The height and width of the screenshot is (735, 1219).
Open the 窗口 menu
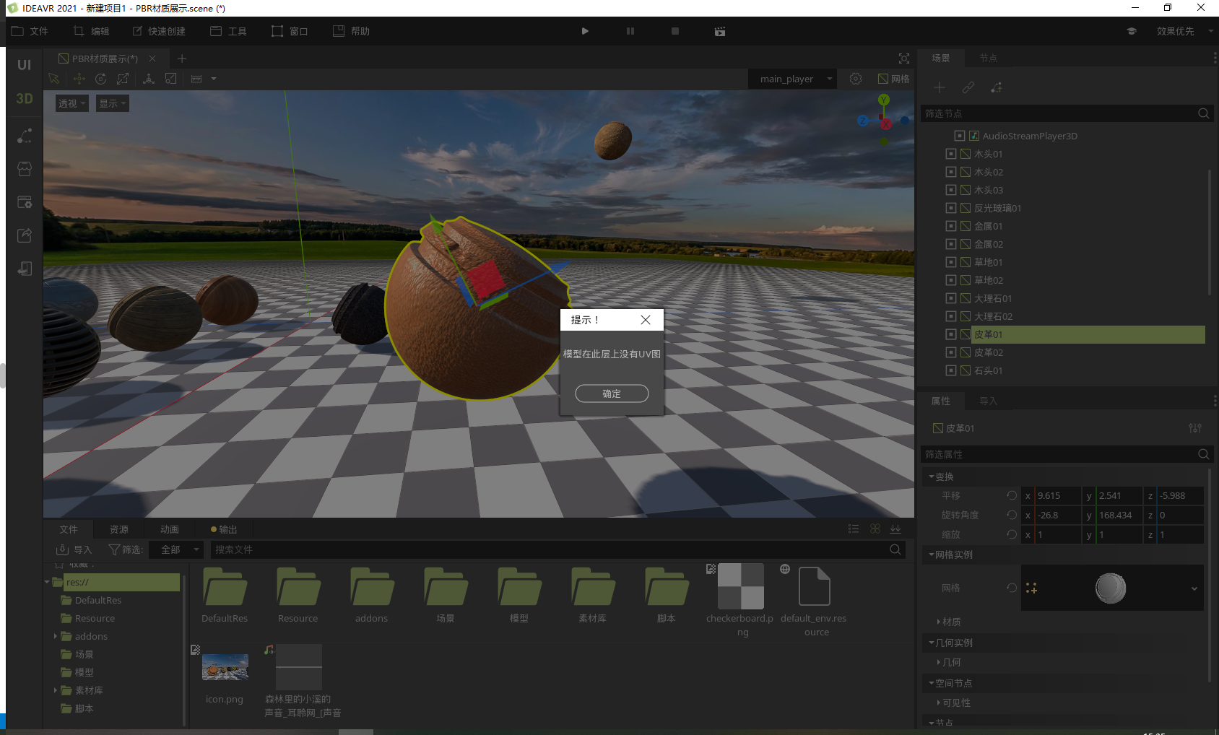[x=290, y=31]
